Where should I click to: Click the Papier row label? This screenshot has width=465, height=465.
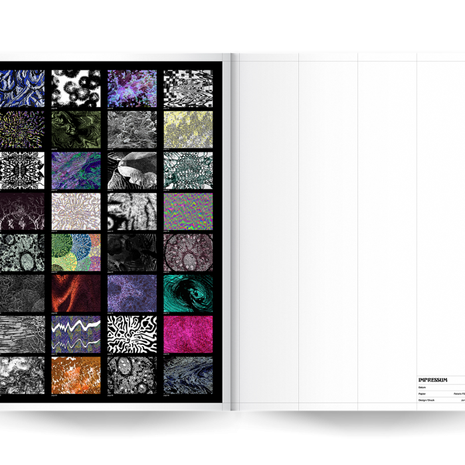422,393
